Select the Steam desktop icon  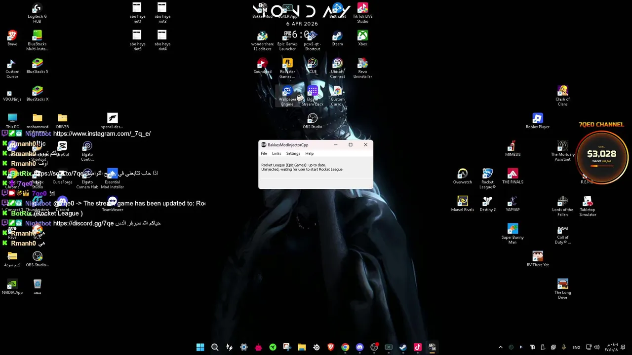coord(337,38)
